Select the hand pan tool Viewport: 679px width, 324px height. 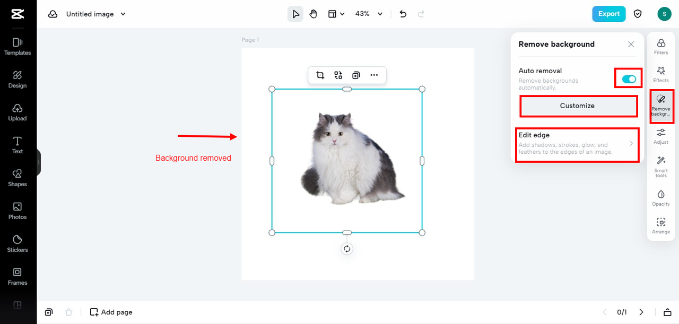click(313, 14)
